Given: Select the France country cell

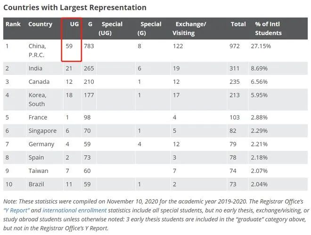Looking at the screenshot, I should [38, 117].
